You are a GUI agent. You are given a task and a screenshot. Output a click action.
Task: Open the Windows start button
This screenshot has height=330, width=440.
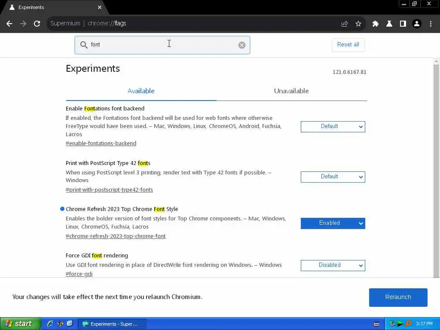pos(20,324)
